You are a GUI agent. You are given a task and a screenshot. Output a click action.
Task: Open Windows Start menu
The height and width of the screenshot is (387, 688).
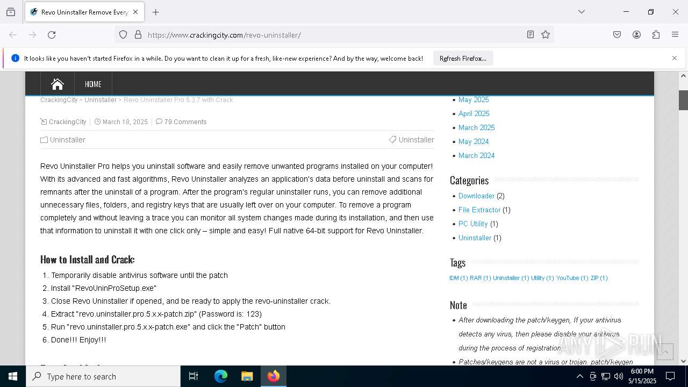point(13,376)
